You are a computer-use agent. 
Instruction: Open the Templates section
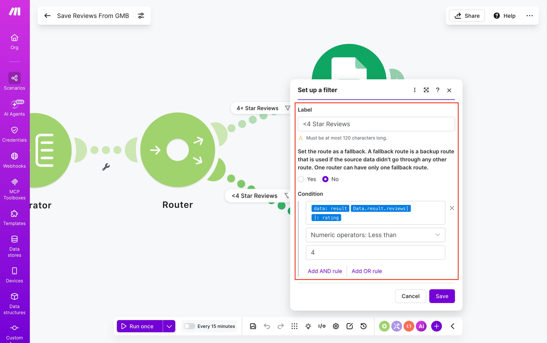[14, 218]
